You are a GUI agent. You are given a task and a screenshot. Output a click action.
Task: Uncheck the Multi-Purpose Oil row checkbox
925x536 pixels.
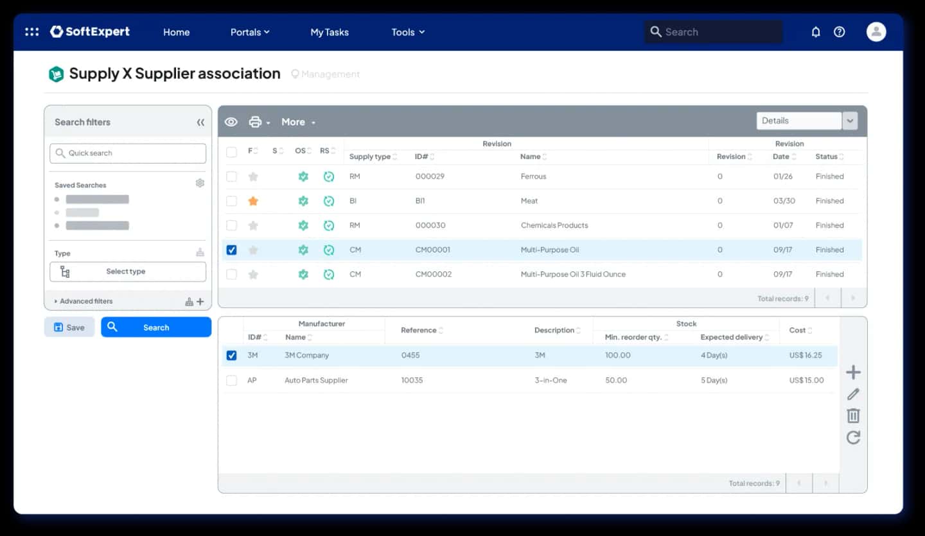(232, 250)
